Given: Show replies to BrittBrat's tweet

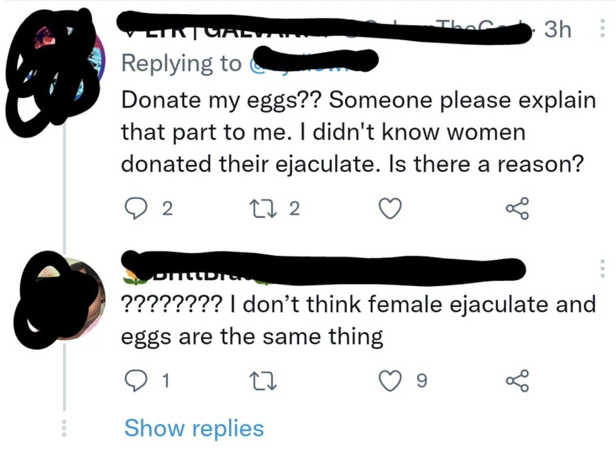Looking at the screenshot, I should 193,428.
